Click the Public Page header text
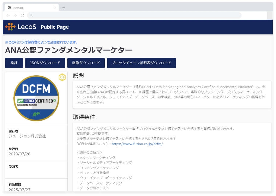Screen dimensions: 276x196 55,27
